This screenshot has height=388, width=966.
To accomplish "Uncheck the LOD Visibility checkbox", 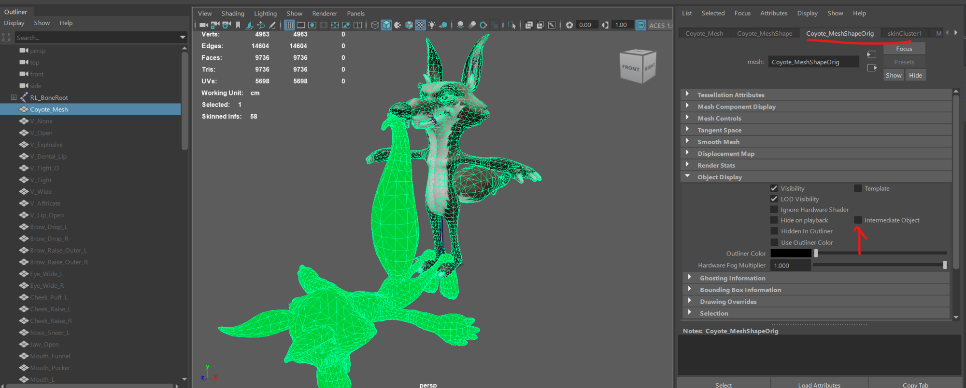I will click(x=774, y=199).
